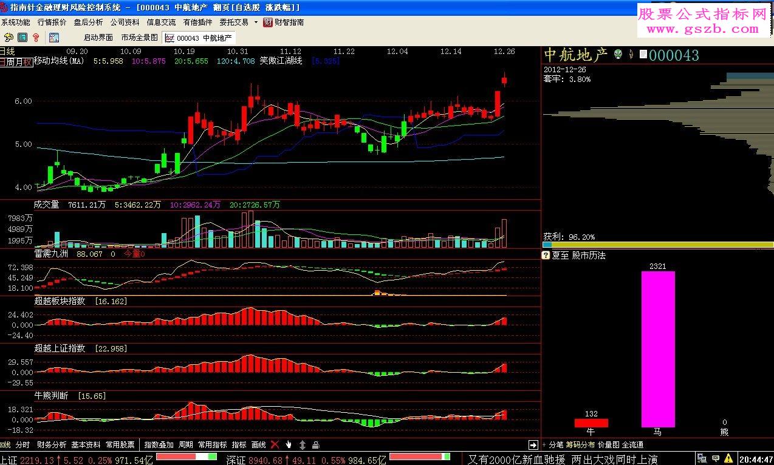
Task: Open the 系统功能 menu
Action: 16,22
